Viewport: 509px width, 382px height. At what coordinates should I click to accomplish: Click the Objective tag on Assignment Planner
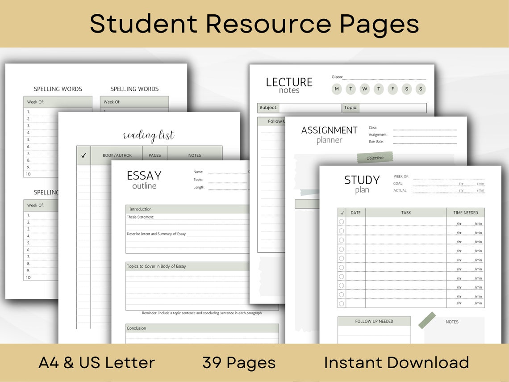[x=374, y=157]
